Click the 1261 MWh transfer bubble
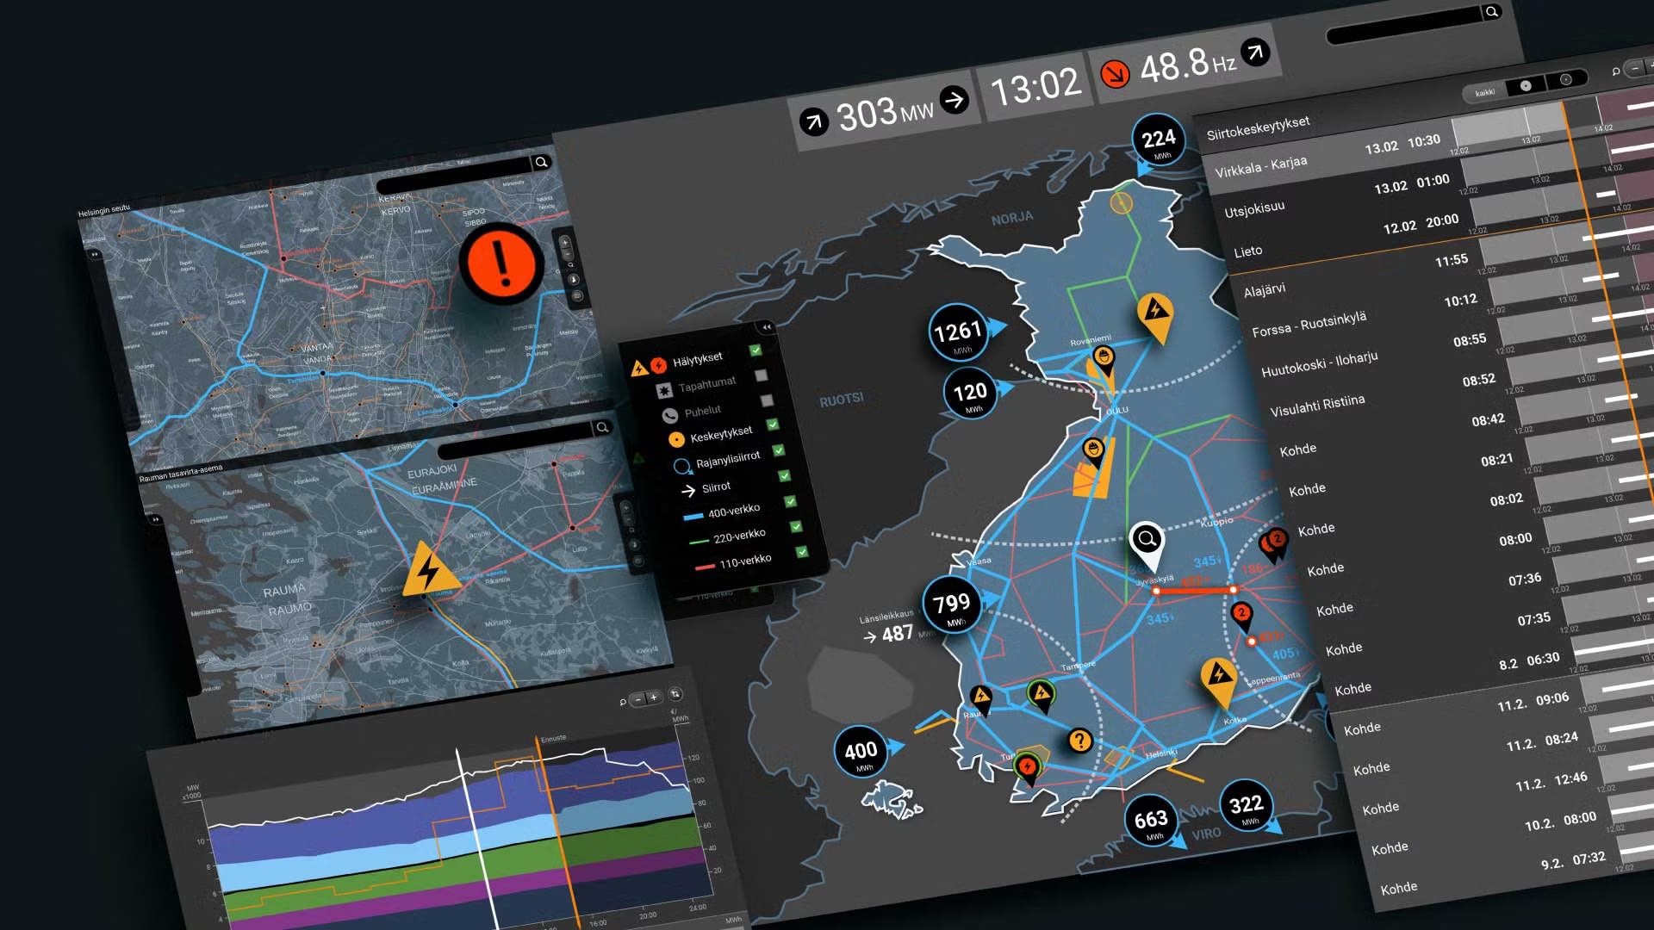 (x=957, y=332)
